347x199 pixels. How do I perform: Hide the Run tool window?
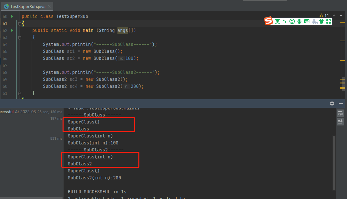click(341, 103)
